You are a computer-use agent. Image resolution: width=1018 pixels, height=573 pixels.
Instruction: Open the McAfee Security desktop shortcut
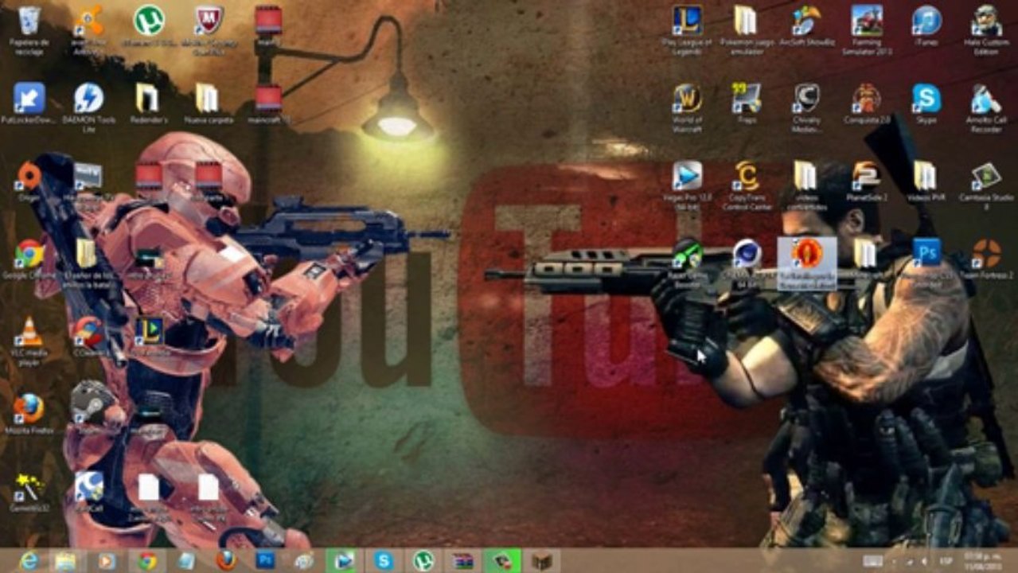pyautogui.click(x=209, y=29)
